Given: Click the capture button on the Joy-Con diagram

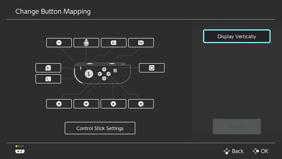Looking at the screenshot, I should pos(115,70).
